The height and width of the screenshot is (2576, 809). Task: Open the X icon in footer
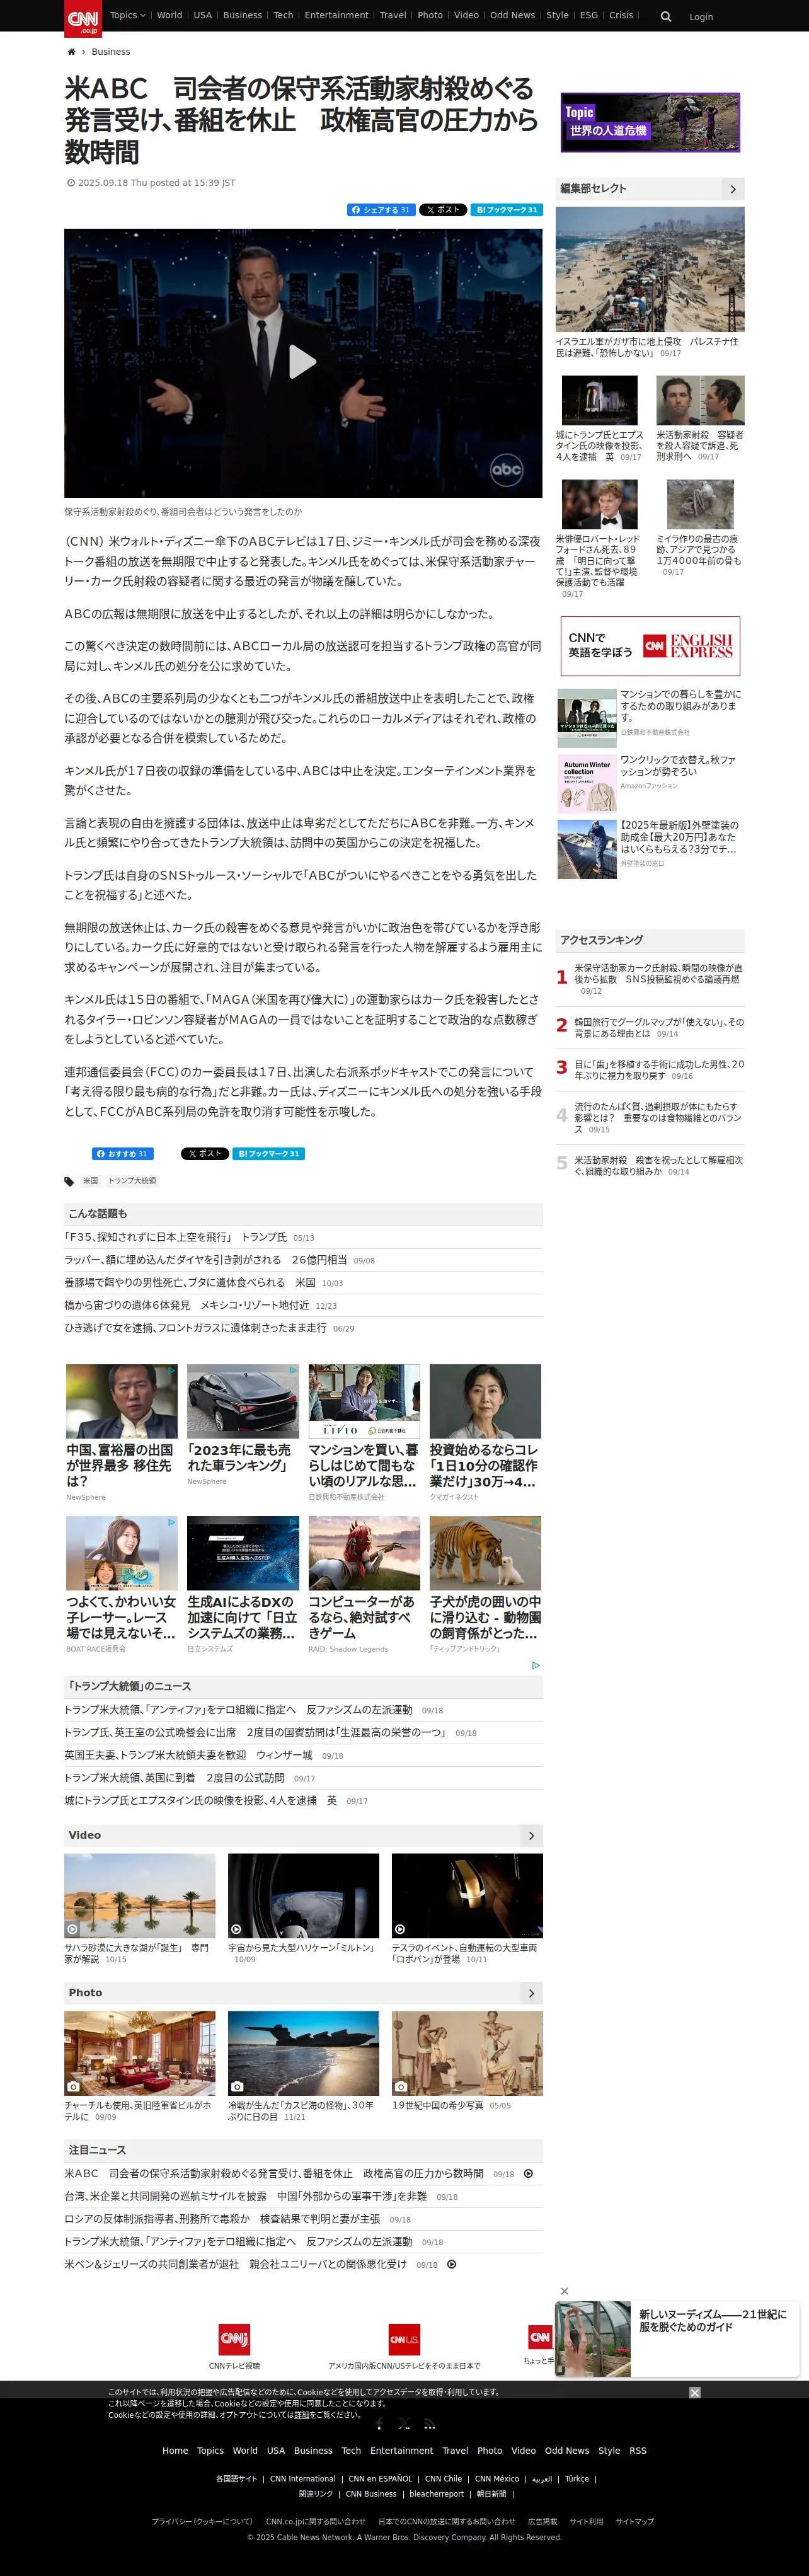click(x=404, y=2423)
